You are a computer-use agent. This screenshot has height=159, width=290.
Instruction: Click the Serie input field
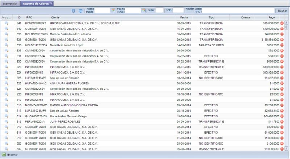pos(159,11)
